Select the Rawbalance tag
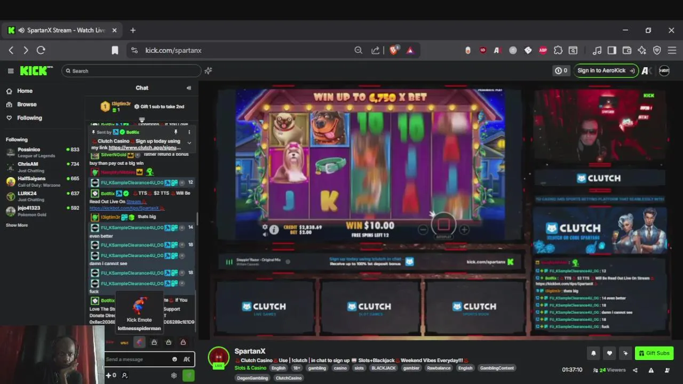Image resolution: width=683 pixels, height=384 pixels. pyautogui.click(x=439, y=368)
